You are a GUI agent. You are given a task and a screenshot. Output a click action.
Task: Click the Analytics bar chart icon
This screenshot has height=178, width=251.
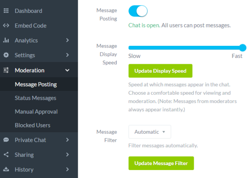(6, 40)
